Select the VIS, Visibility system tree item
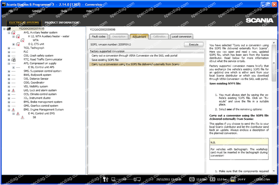 (36, 87)
